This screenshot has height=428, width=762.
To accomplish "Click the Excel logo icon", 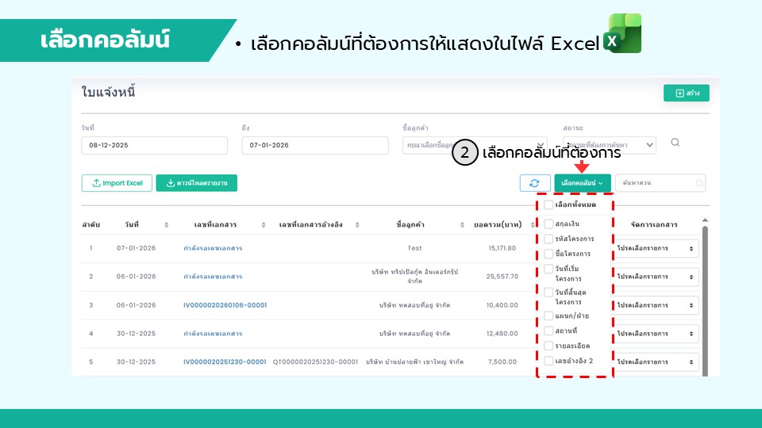I will pyautogui.click(x=622, y=34).
